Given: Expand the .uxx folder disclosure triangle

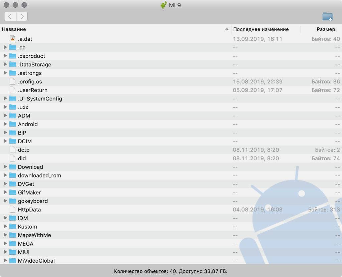Looking at the screenshot, I should (x=5, y=107).
